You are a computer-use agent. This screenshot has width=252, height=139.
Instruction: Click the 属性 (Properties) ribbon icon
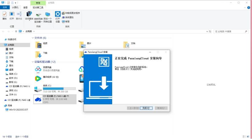pyautogui.click(x=4, y=16)
